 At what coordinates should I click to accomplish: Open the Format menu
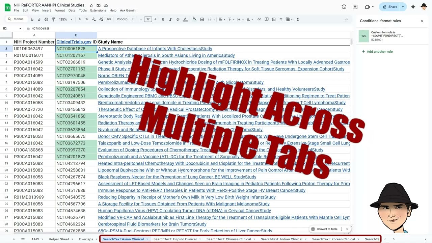pyautogui.click(x=59, y=10)
